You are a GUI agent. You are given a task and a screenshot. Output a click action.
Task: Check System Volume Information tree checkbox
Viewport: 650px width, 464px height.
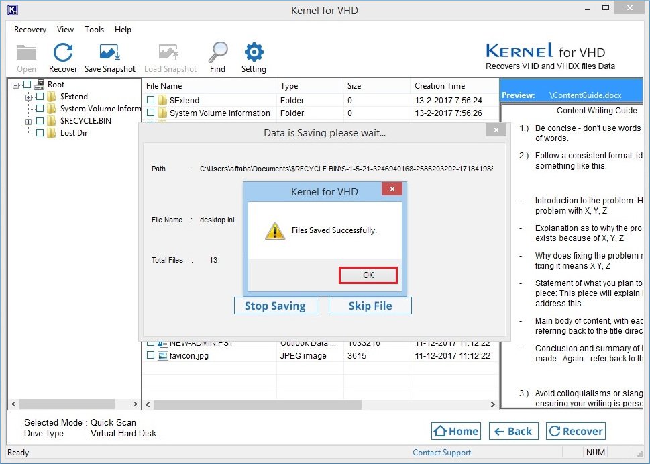coord(40,109)
